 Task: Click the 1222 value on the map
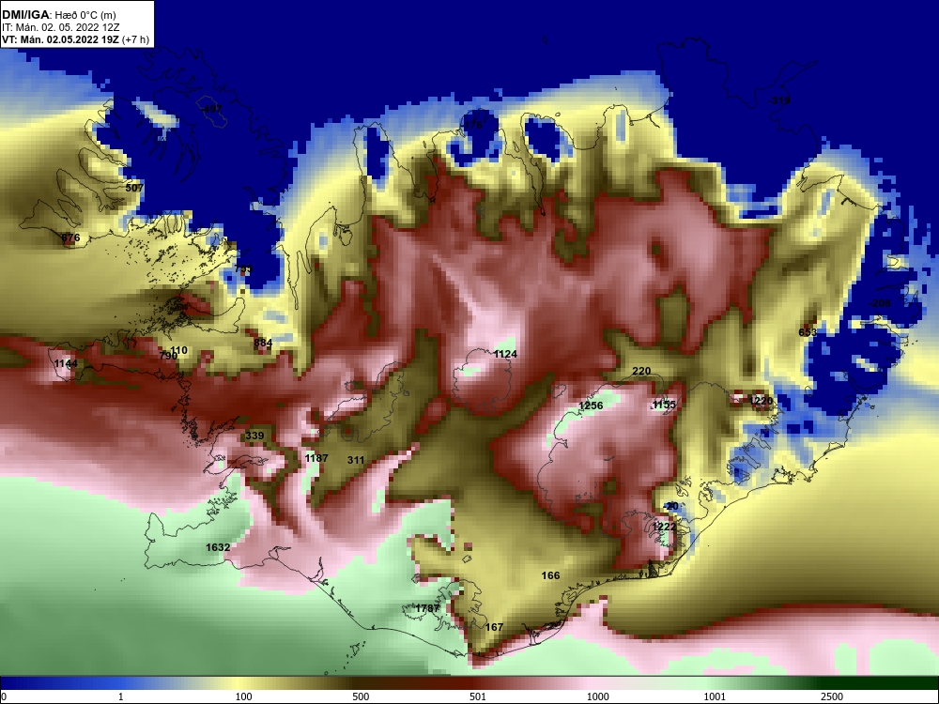tap(664, 527)
